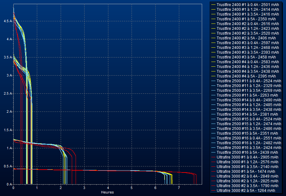Screen dimensions: 286x196
Task: Click legend entry Trustfire 2400 #1 à 0.4A
Action: click(248, 5)
